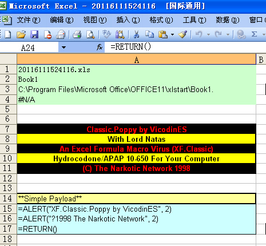The image size is (266, 246).
Task: Click the Insert Function fx icon
Action: pyautogui.click(x=100, y=47)
